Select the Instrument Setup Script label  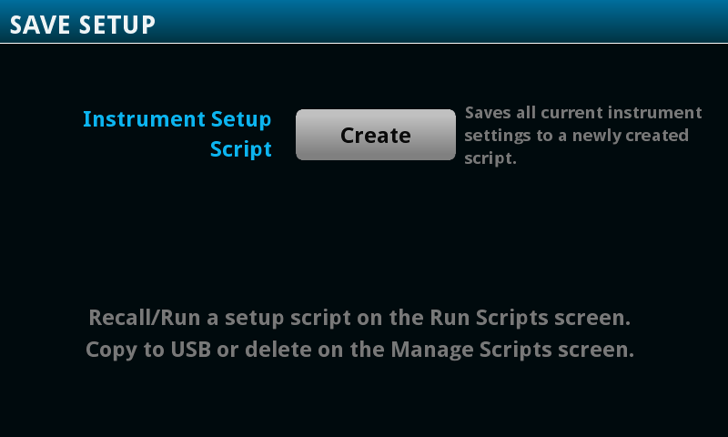pyautogui.click(x=177, y=134)
